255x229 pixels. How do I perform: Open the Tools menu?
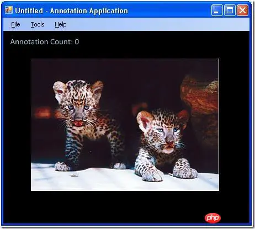38,24
